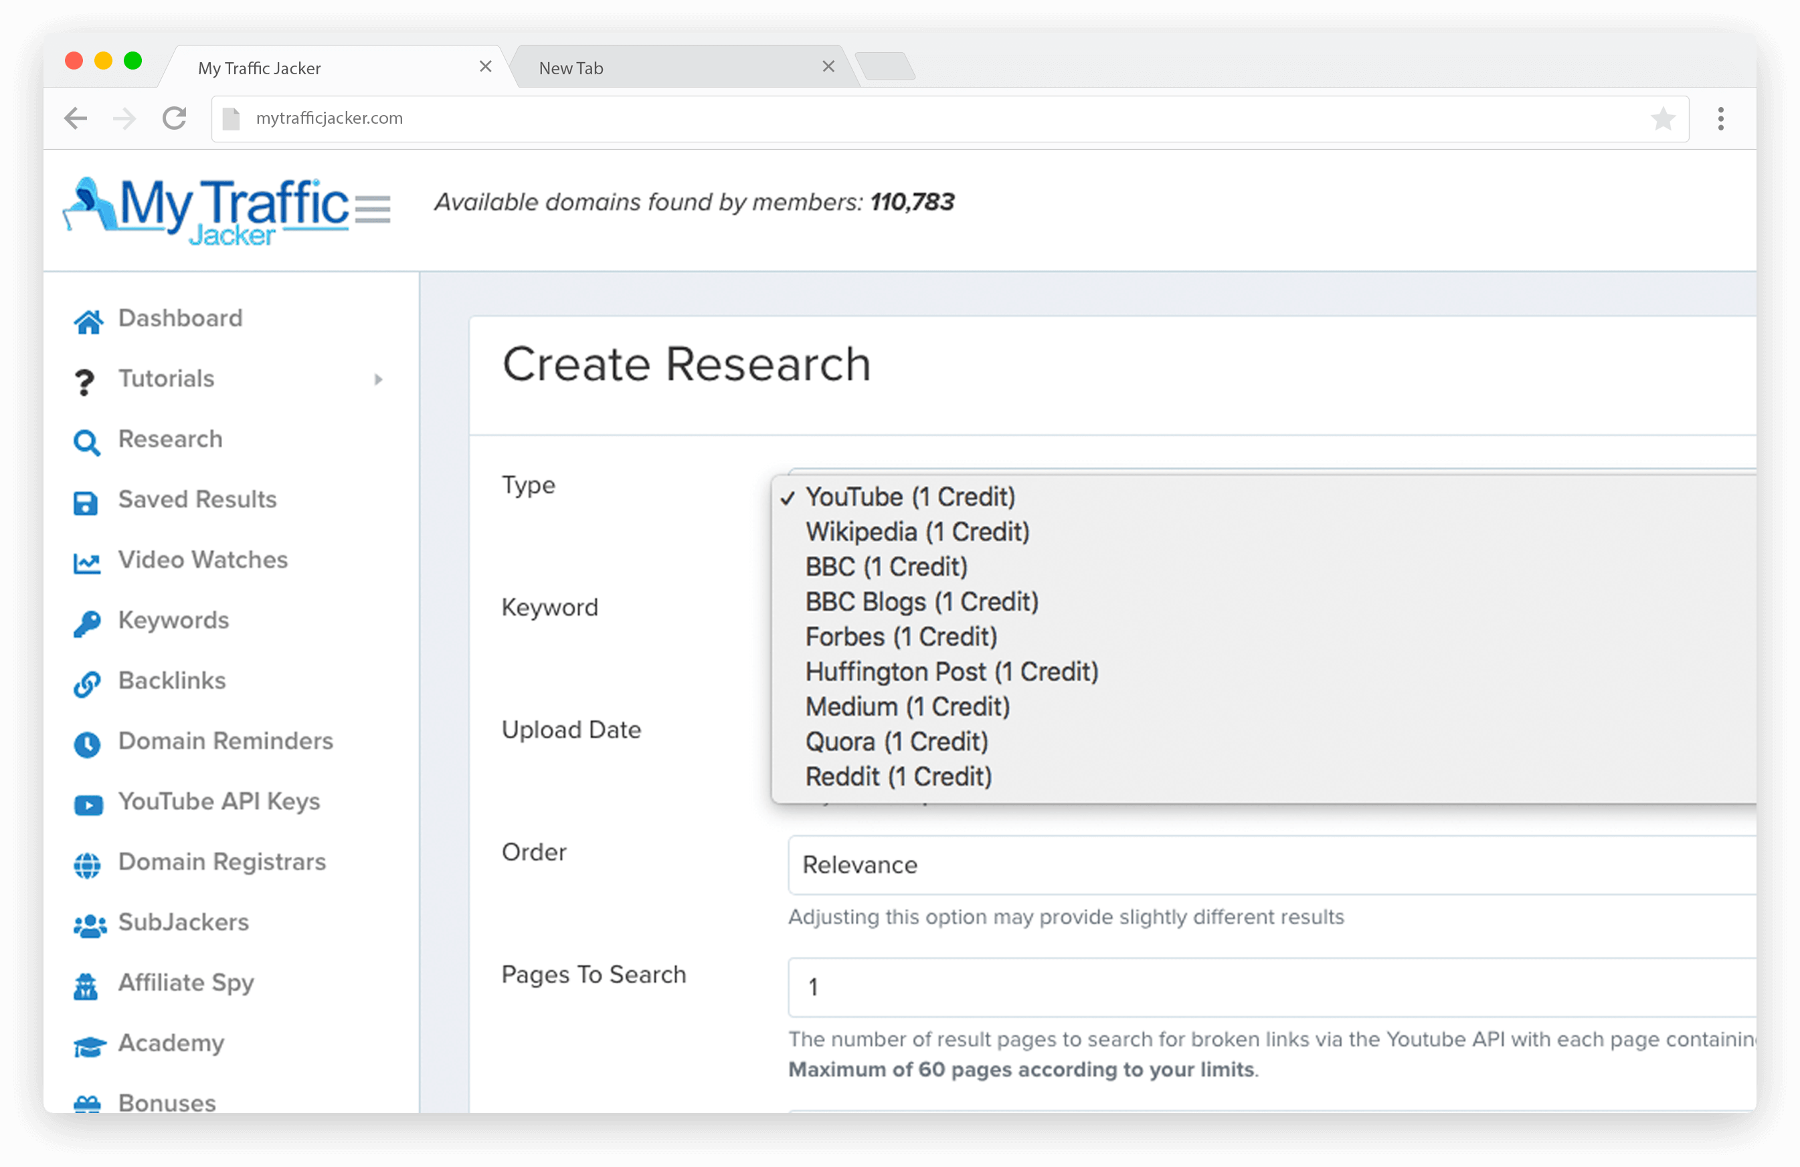Click the Video Watches chart icon
This screenshot has height=1167, width=1800.
click(x=86, y=562)
